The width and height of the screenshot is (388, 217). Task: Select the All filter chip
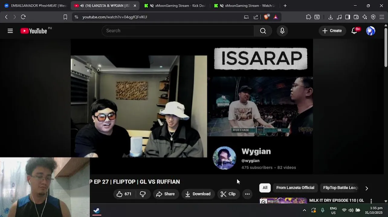pyautogui.click(x=265, y=187)
